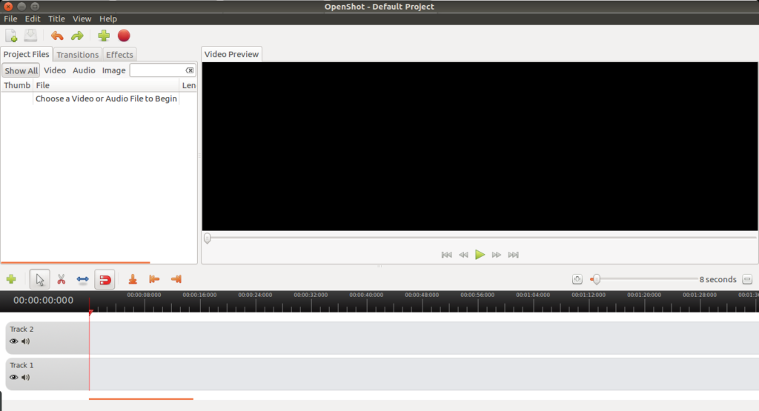Switch to the Project Files tab
Image resolution: width=759 pixels, height=411 pixels.
(x=26, y=54)
